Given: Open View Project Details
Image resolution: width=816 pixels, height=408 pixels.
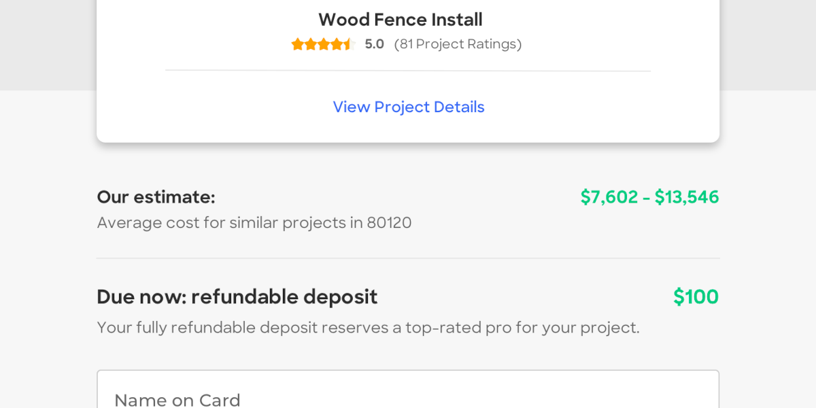Looking at the screenshot, I should 408,107.
